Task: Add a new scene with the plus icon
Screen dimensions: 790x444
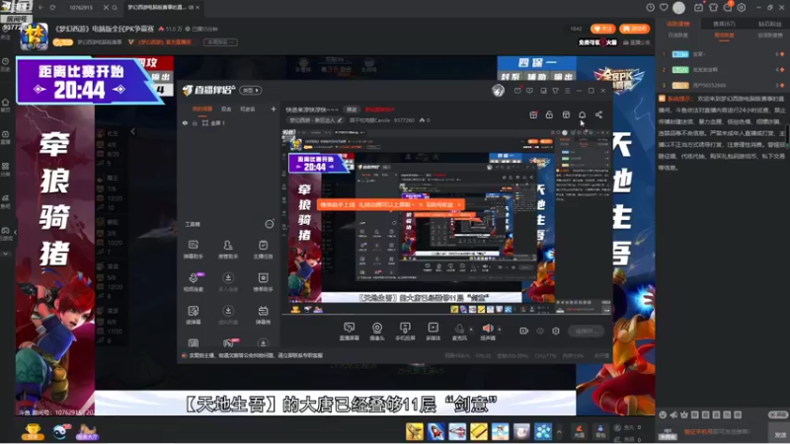Action: (x=274, y=109)
